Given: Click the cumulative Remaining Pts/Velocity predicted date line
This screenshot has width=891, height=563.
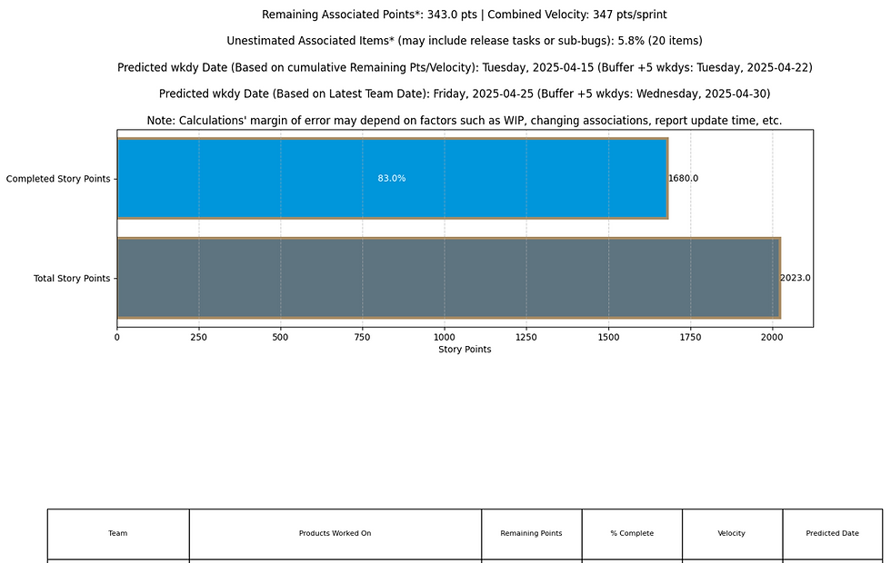Looking at the screenshot, I should [x=465, y=67].
